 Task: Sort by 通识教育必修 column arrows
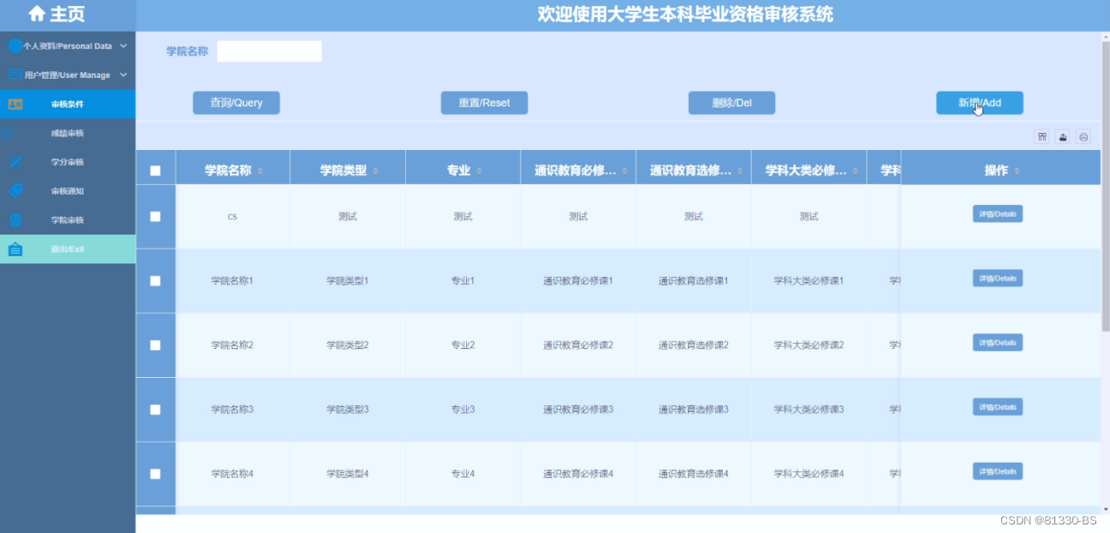(x=626, y=171)
